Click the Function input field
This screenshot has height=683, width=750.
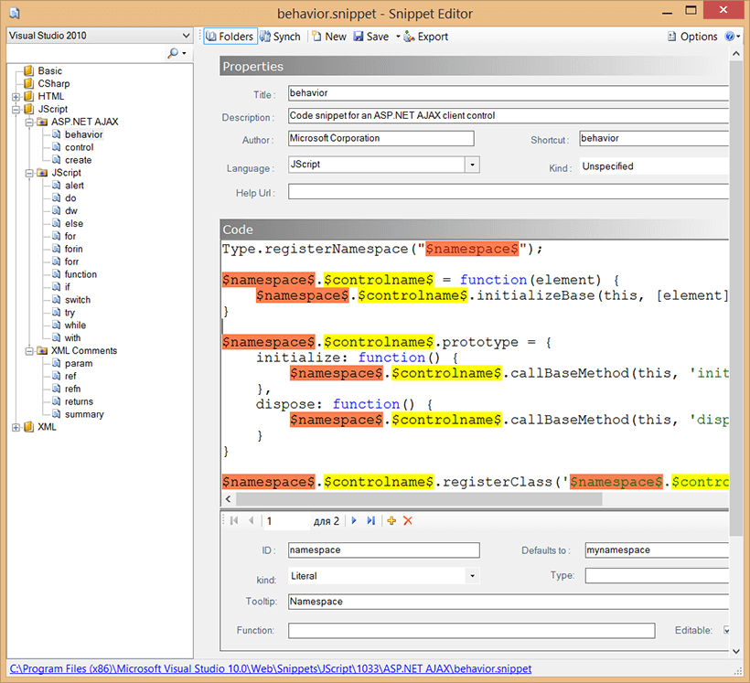click(x=471, y=630)
